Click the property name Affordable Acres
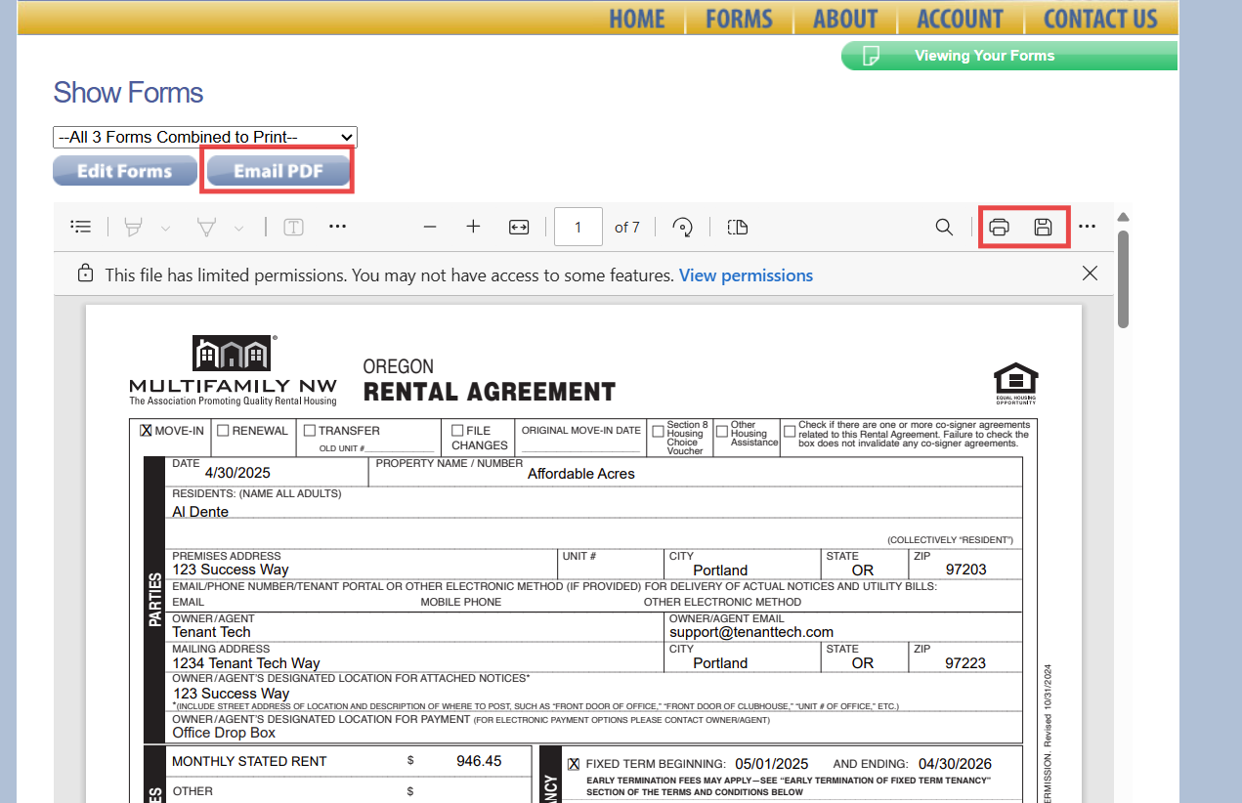The width and height of the screenshot is (1242, 803). [581, 474]
